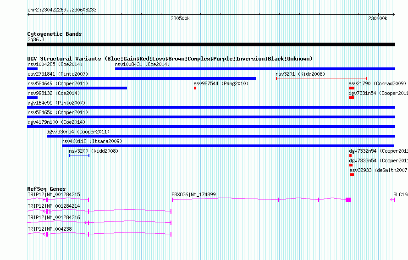Select variant label nsv3201 (Kidd2008)
408x260 pixels.
tap(300, 74)
